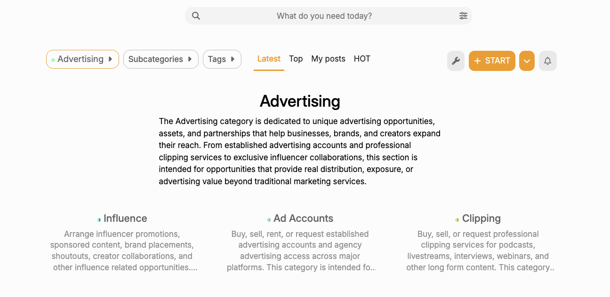
Task: Select the My posts tab
Action: (x=328, y=59)
